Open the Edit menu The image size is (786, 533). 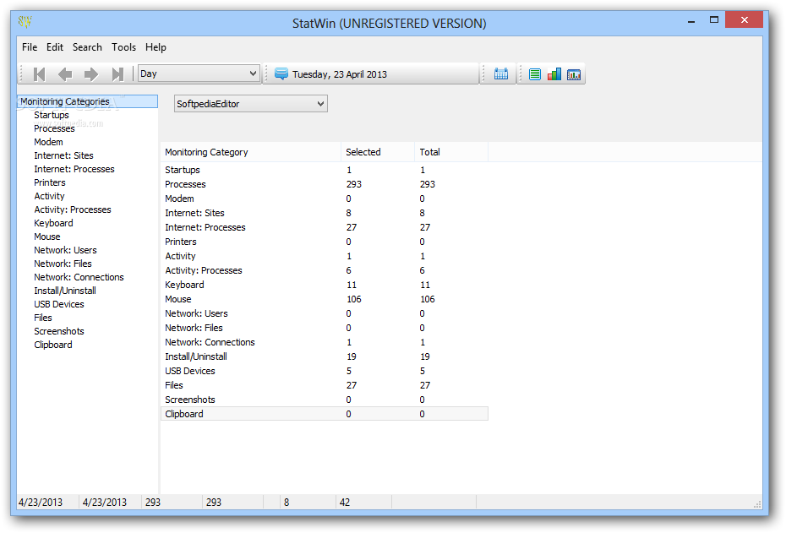(x=55, y=47)
